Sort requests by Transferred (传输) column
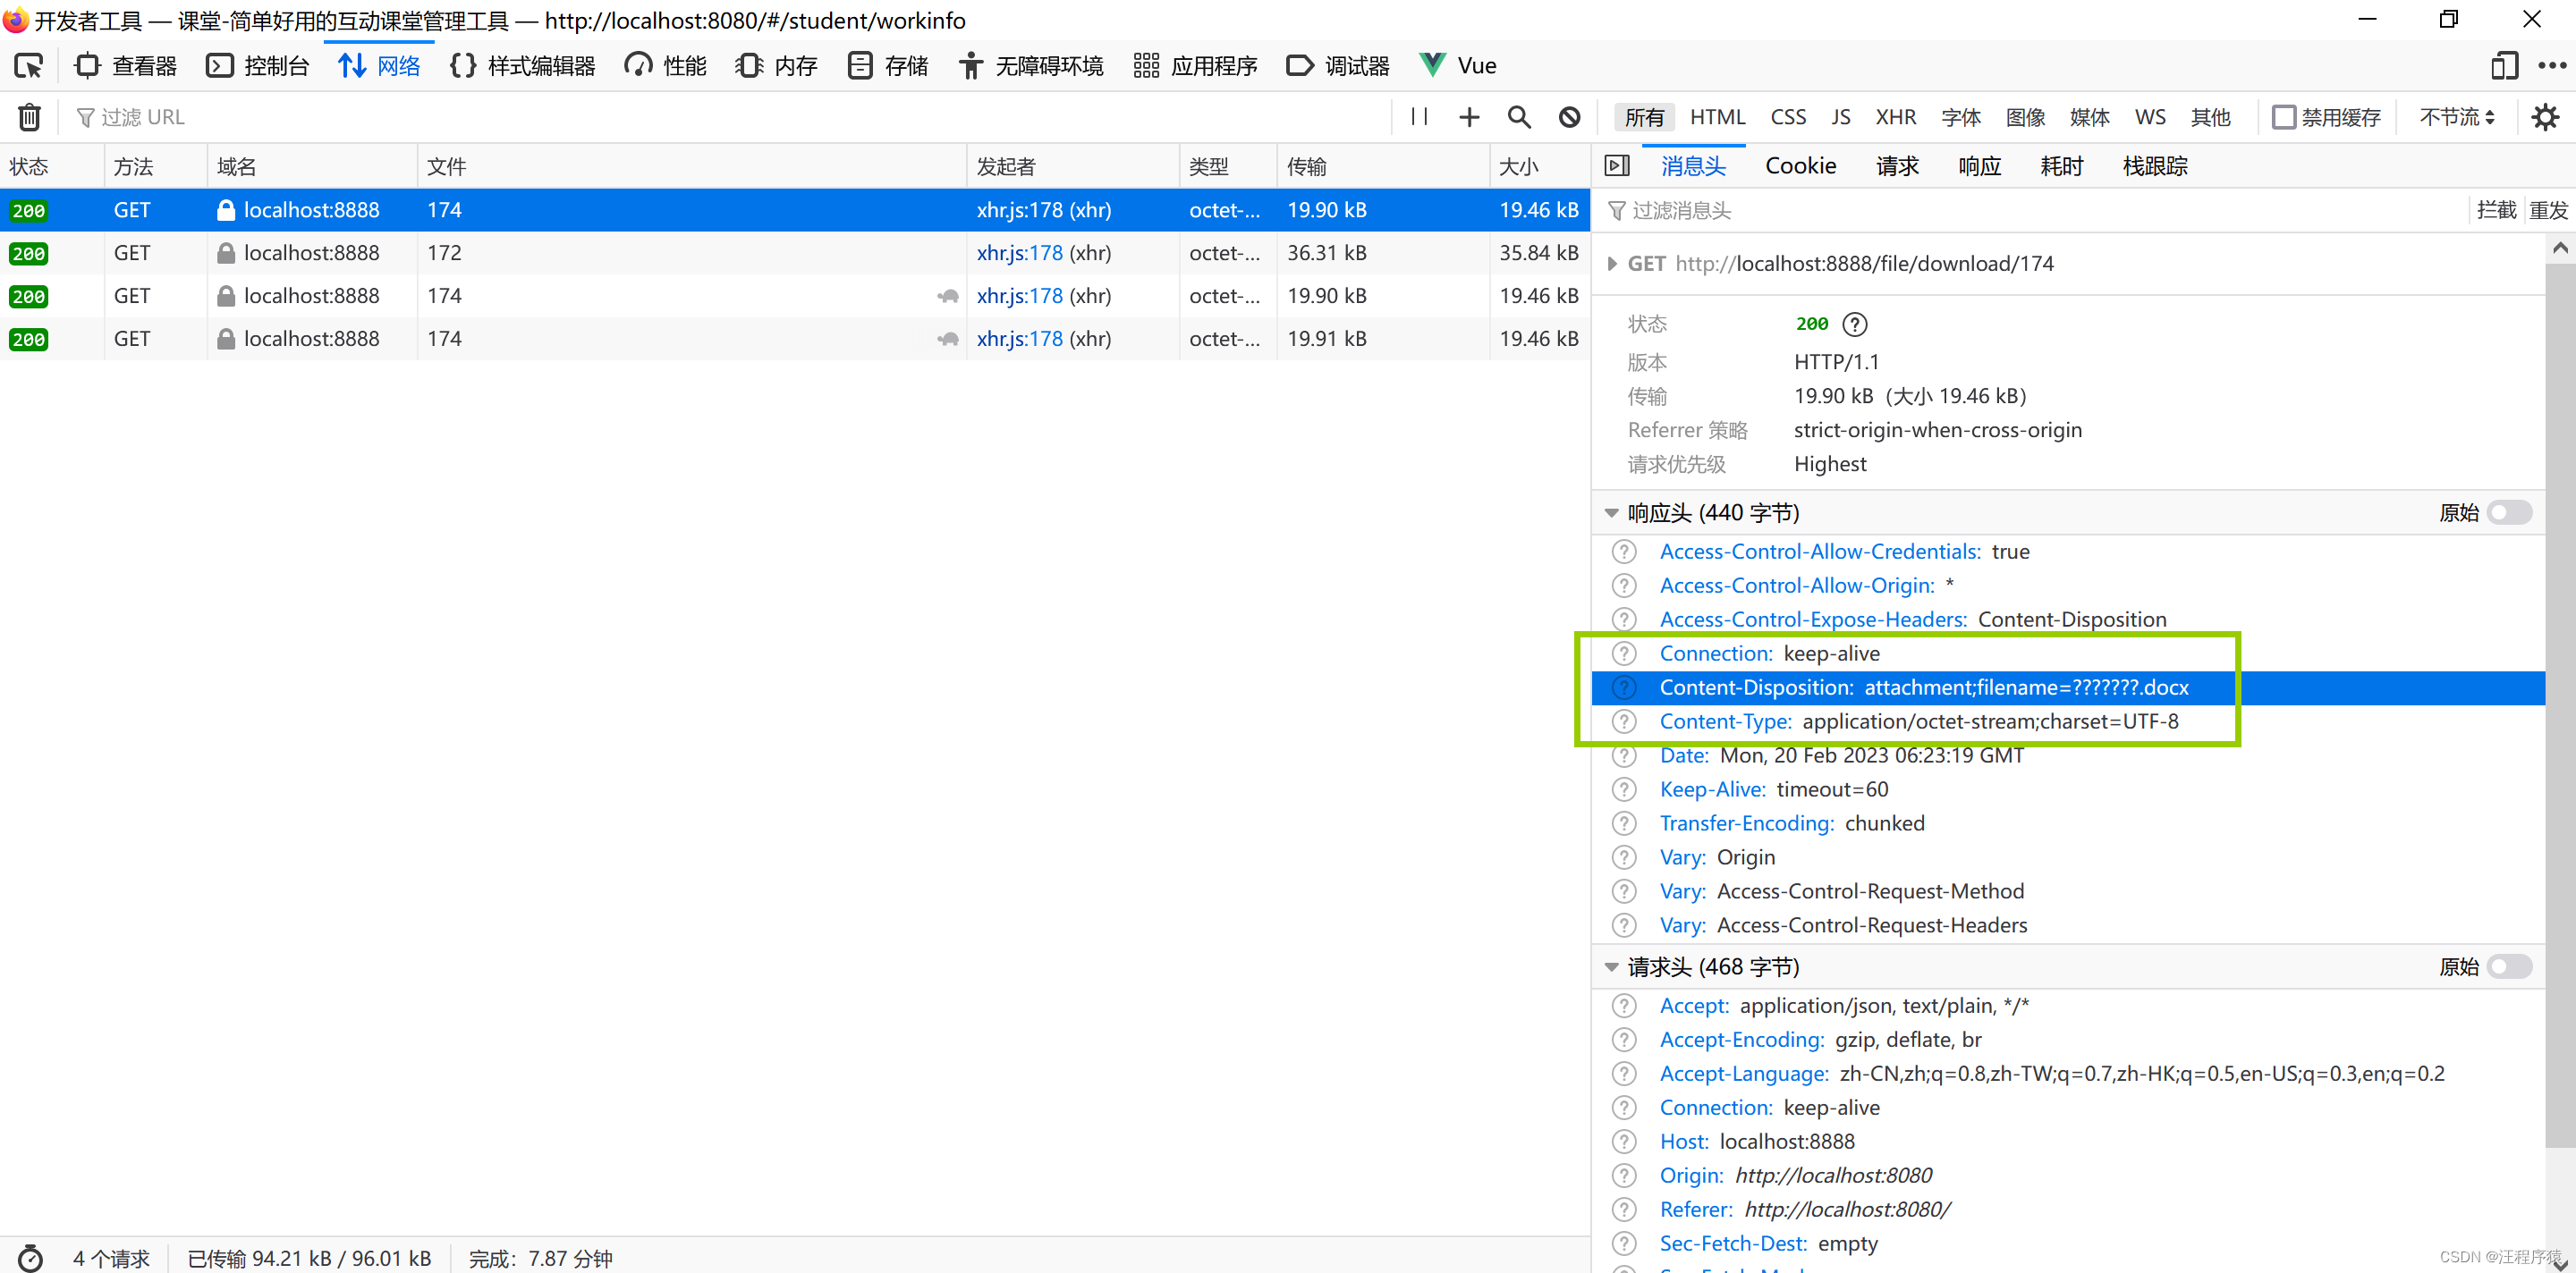The width and height of the screenshot is (2576, 1273). coord(1382,166)
